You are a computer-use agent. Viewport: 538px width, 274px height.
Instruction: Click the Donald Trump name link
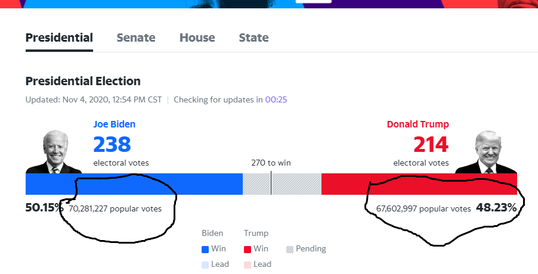tap(418, 124)
